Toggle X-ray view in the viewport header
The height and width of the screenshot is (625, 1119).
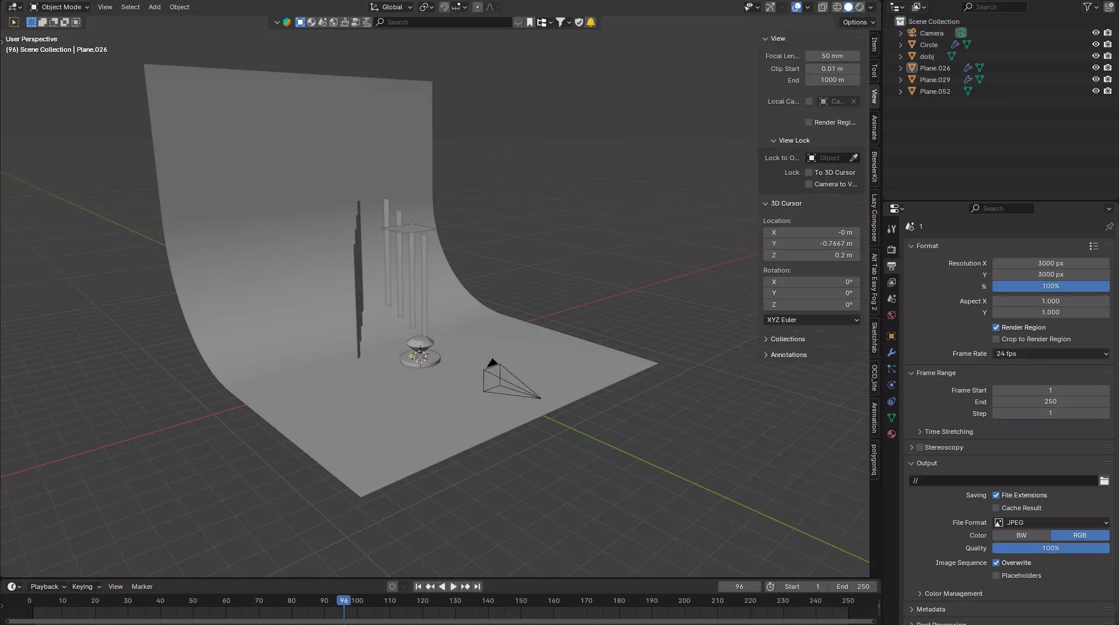[x=822, y=7]
